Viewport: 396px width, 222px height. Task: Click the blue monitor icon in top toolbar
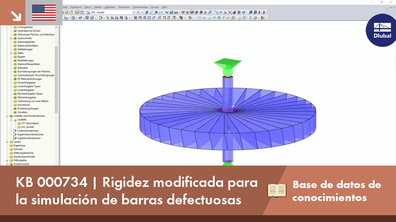tap(251, 12)
